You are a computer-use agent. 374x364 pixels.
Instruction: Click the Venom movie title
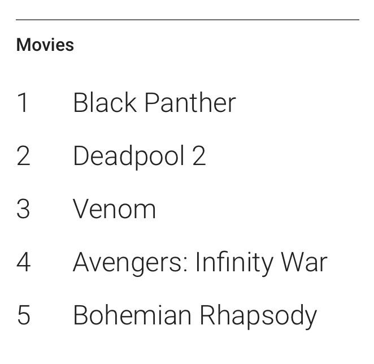114,209
